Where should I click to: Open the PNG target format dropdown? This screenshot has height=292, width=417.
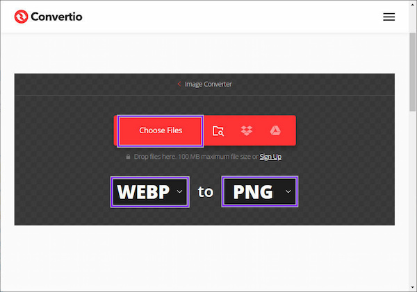260,191
